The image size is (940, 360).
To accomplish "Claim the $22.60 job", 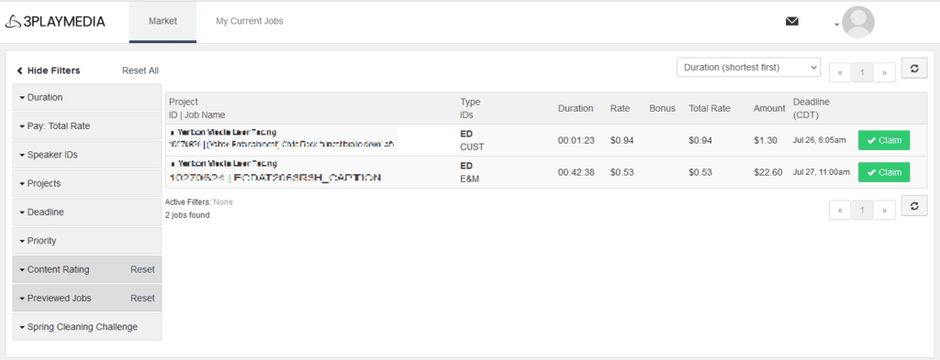I will [884, 172].
